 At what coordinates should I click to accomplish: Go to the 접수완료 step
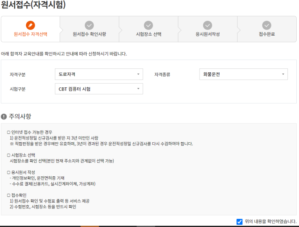point(267,29)
